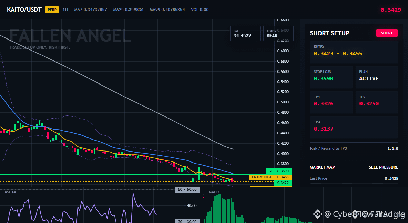Click the RSI 34.4522 info box
Screen dimensions: 408x223
click(245, 33)
